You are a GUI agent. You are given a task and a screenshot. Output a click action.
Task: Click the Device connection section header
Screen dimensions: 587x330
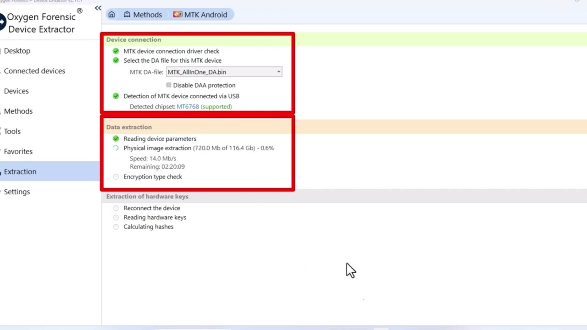[x=133, y=39]
